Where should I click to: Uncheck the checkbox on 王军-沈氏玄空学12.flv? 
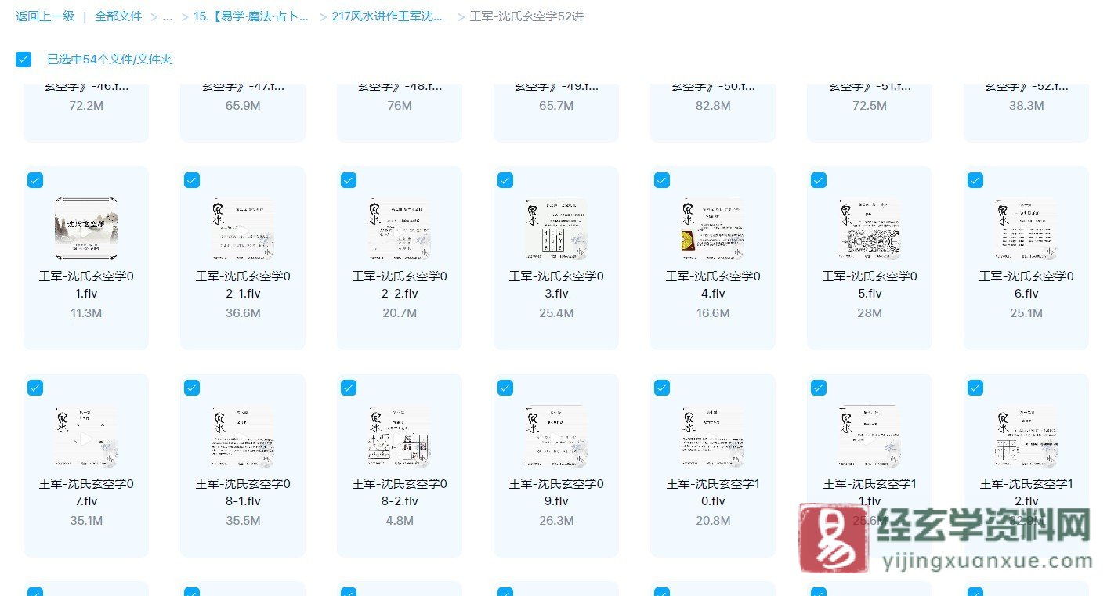[975, 388]
